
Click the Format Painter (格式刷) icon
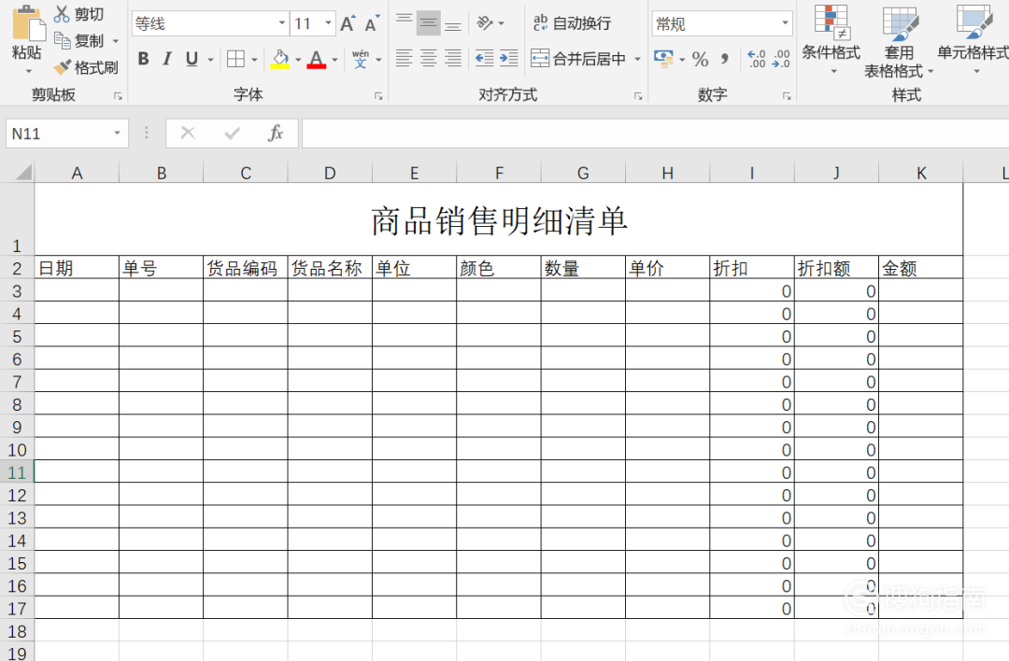point(63,67)
